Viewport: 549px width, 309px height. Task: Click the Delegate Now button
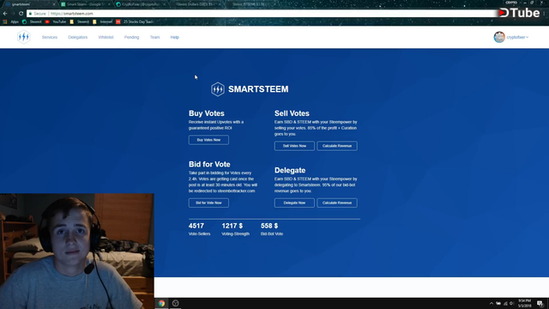pos(294,203)
